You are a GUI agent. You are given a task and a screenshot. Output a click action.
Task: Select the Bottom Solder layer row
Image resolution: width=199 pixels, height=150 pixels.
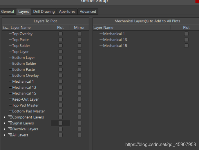tap(46, 64)
